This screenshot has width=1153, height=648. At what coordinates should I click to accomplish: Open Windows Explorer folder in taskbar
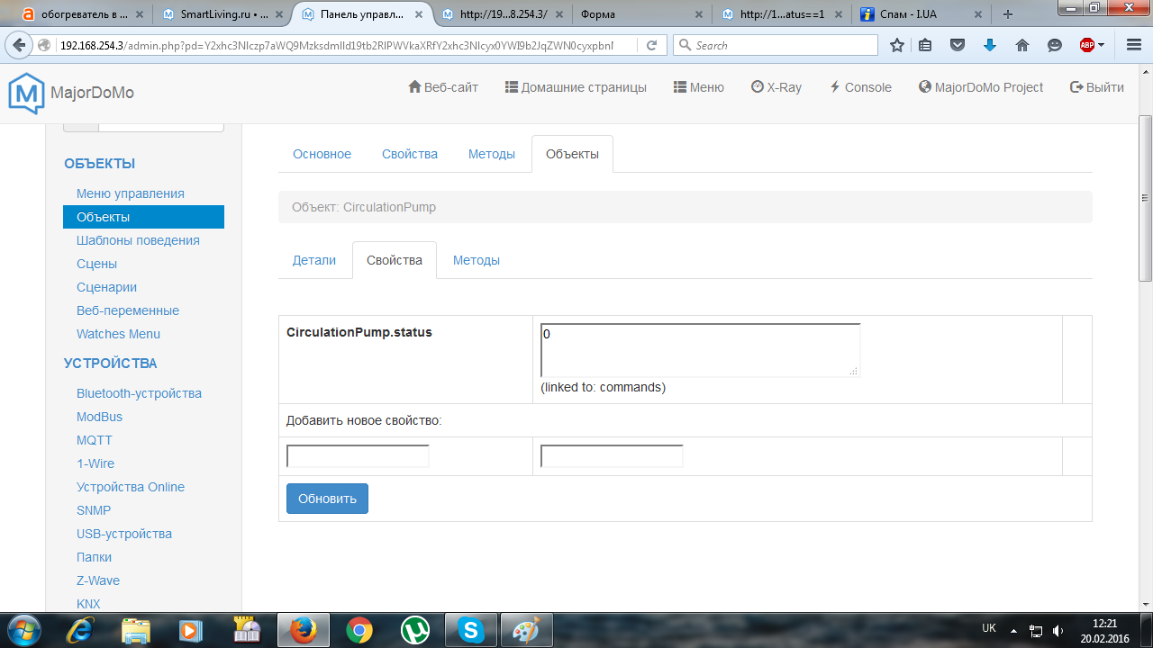click(x=135, y=630)
